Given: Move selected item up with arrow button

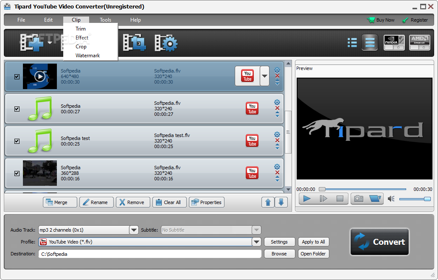Looking at the screenshot, I should 268,202.
